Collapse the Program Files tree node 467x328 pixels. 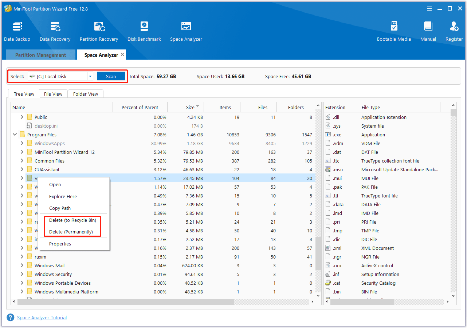tap(15, 134)
